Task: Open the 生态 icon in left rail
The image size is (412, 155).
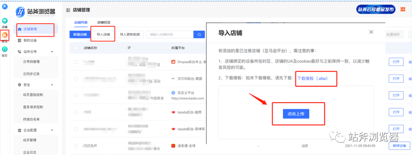Action: click(x=5, y=49)
